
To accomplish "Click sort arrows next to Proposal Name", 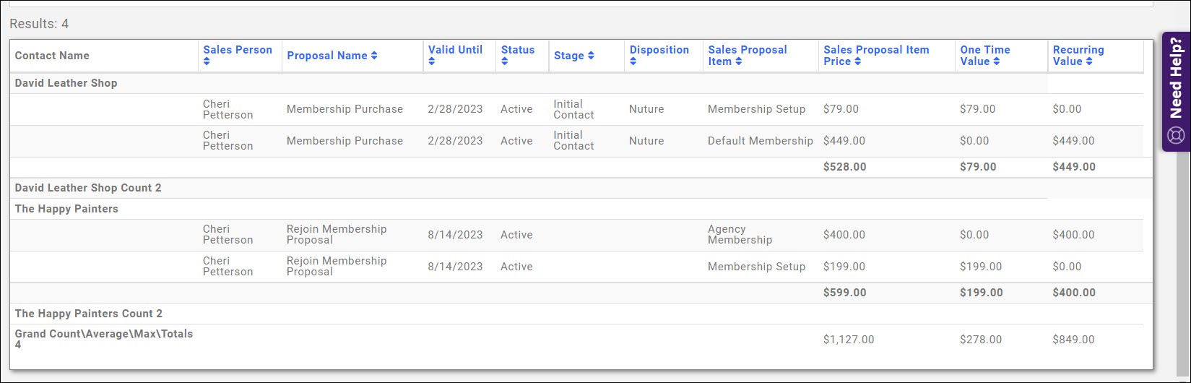I will pos(374,56).
